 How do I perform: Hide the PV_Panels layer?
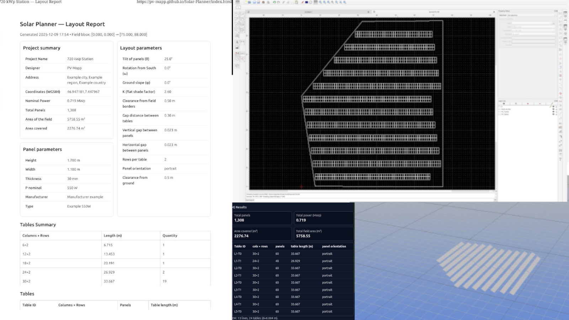[553, 112]
